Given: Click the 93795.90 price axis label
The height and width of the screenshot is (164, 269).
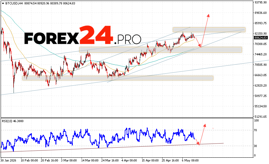Looking at the screenshot, I should (261, 3).
